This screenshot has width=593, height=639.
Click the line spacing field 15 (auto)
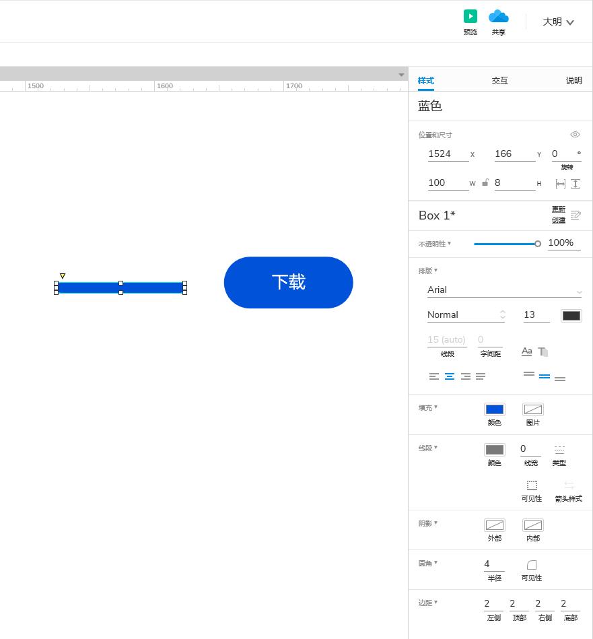coord(446,340)
